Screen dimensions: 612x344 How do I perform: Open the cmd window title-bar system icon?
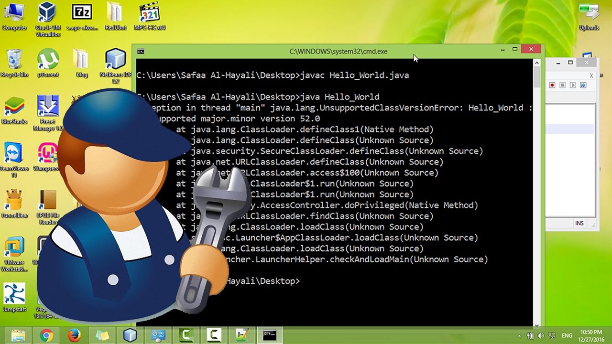141,51
